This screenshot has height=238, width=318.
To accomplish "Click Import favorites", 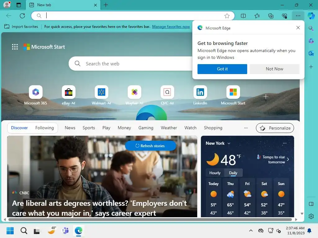I will coord(21,27).
